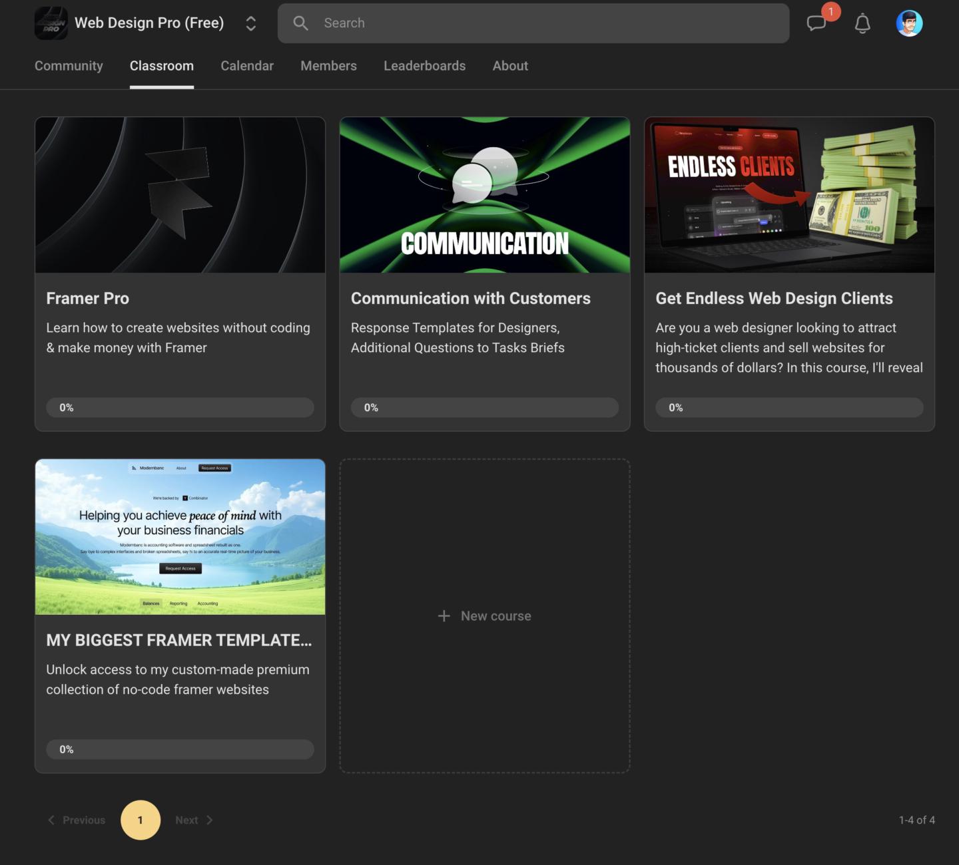Expand the group switcher chevrons
Screen dimensions: 959x865
(x=250, y=23)
